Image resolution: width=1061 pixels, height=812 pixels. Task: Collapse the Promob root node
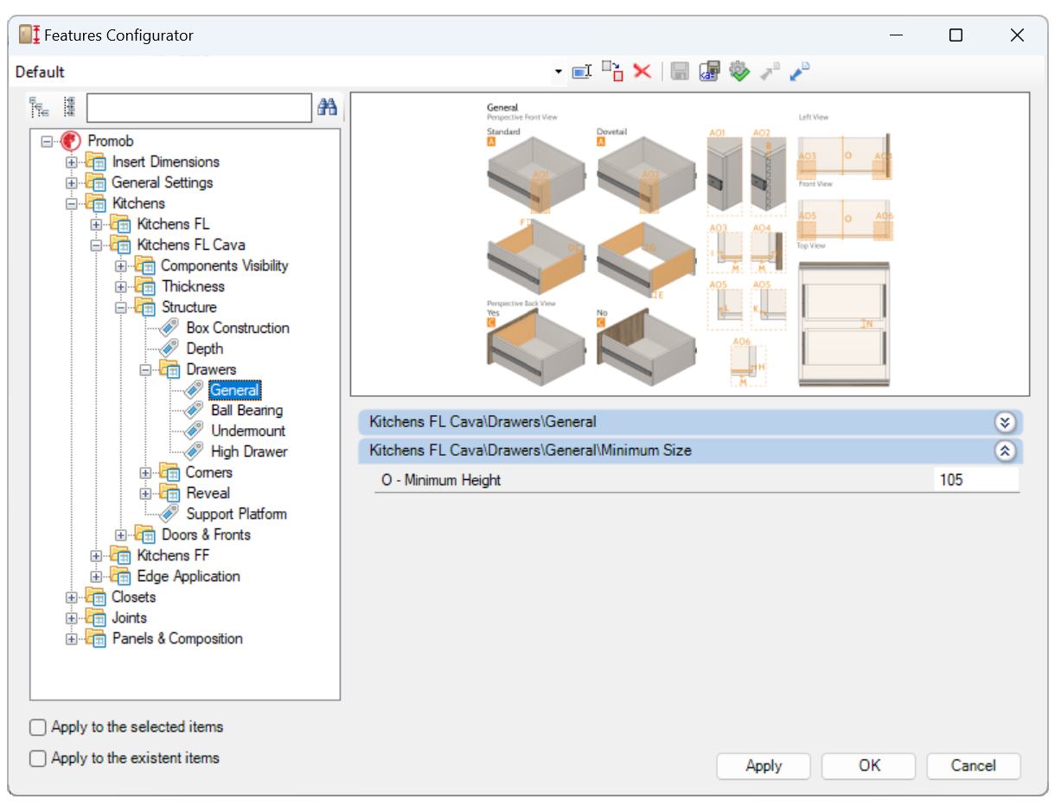coord(48,141)
